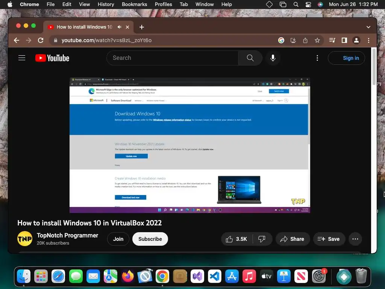Screen dimensions: 385x289
Task: Open Visual Studio Code from the Dock
Action: (x=215, y=276)
